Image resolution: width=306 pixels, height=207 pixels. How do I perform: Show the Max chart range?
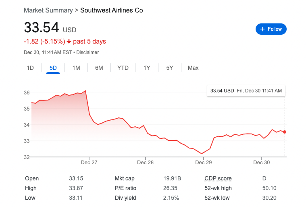tap(193, 68)
